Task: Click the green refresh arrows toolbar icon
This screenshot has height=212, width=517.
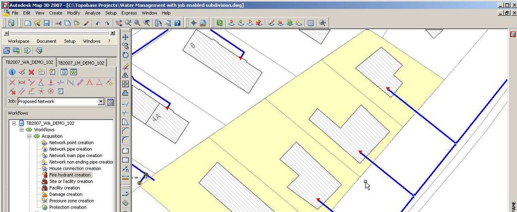Action: tap(220, 23)
